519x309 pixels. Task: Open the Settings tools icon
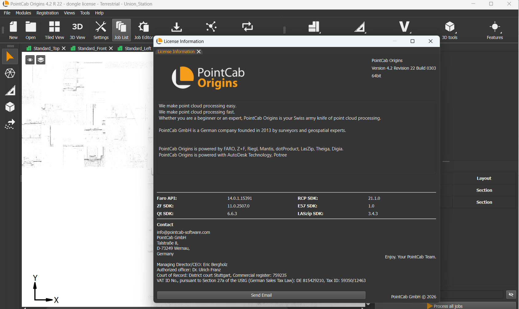[x=101, y=30]
